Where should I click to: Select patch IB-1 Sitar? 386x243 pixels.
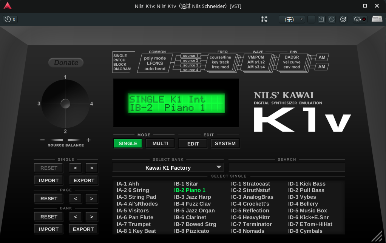(x=186, y=184)
